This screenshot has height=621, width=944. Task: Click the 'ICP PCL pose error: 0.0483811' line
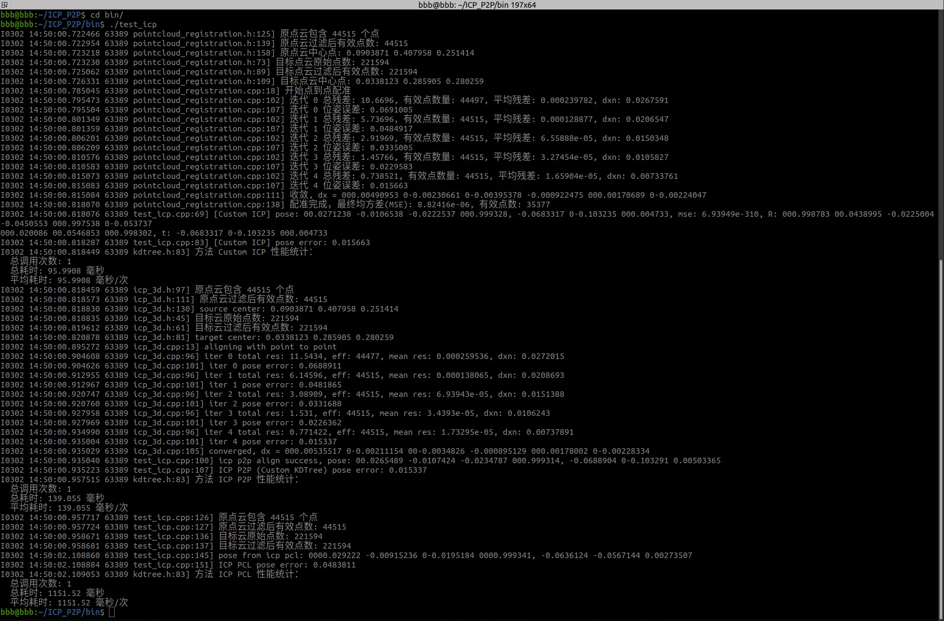tap(287, 565)
